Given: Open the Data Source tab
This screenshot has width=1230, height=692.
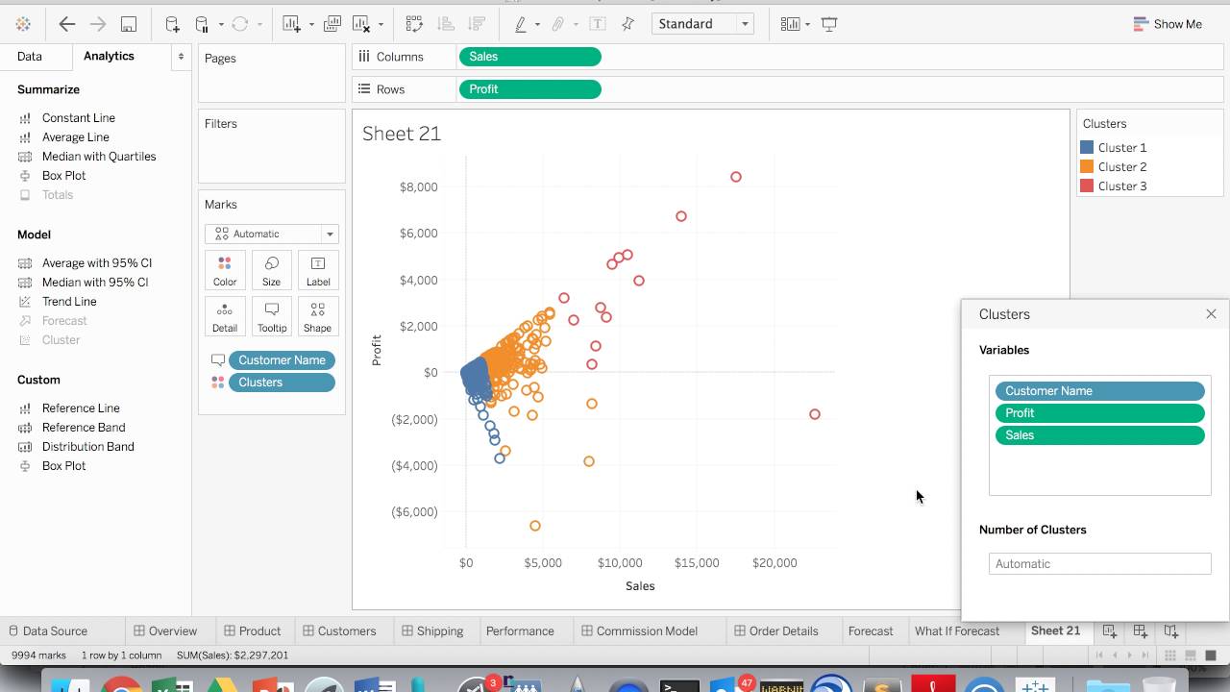Looking at the screenshot, I should coord(48,631).
